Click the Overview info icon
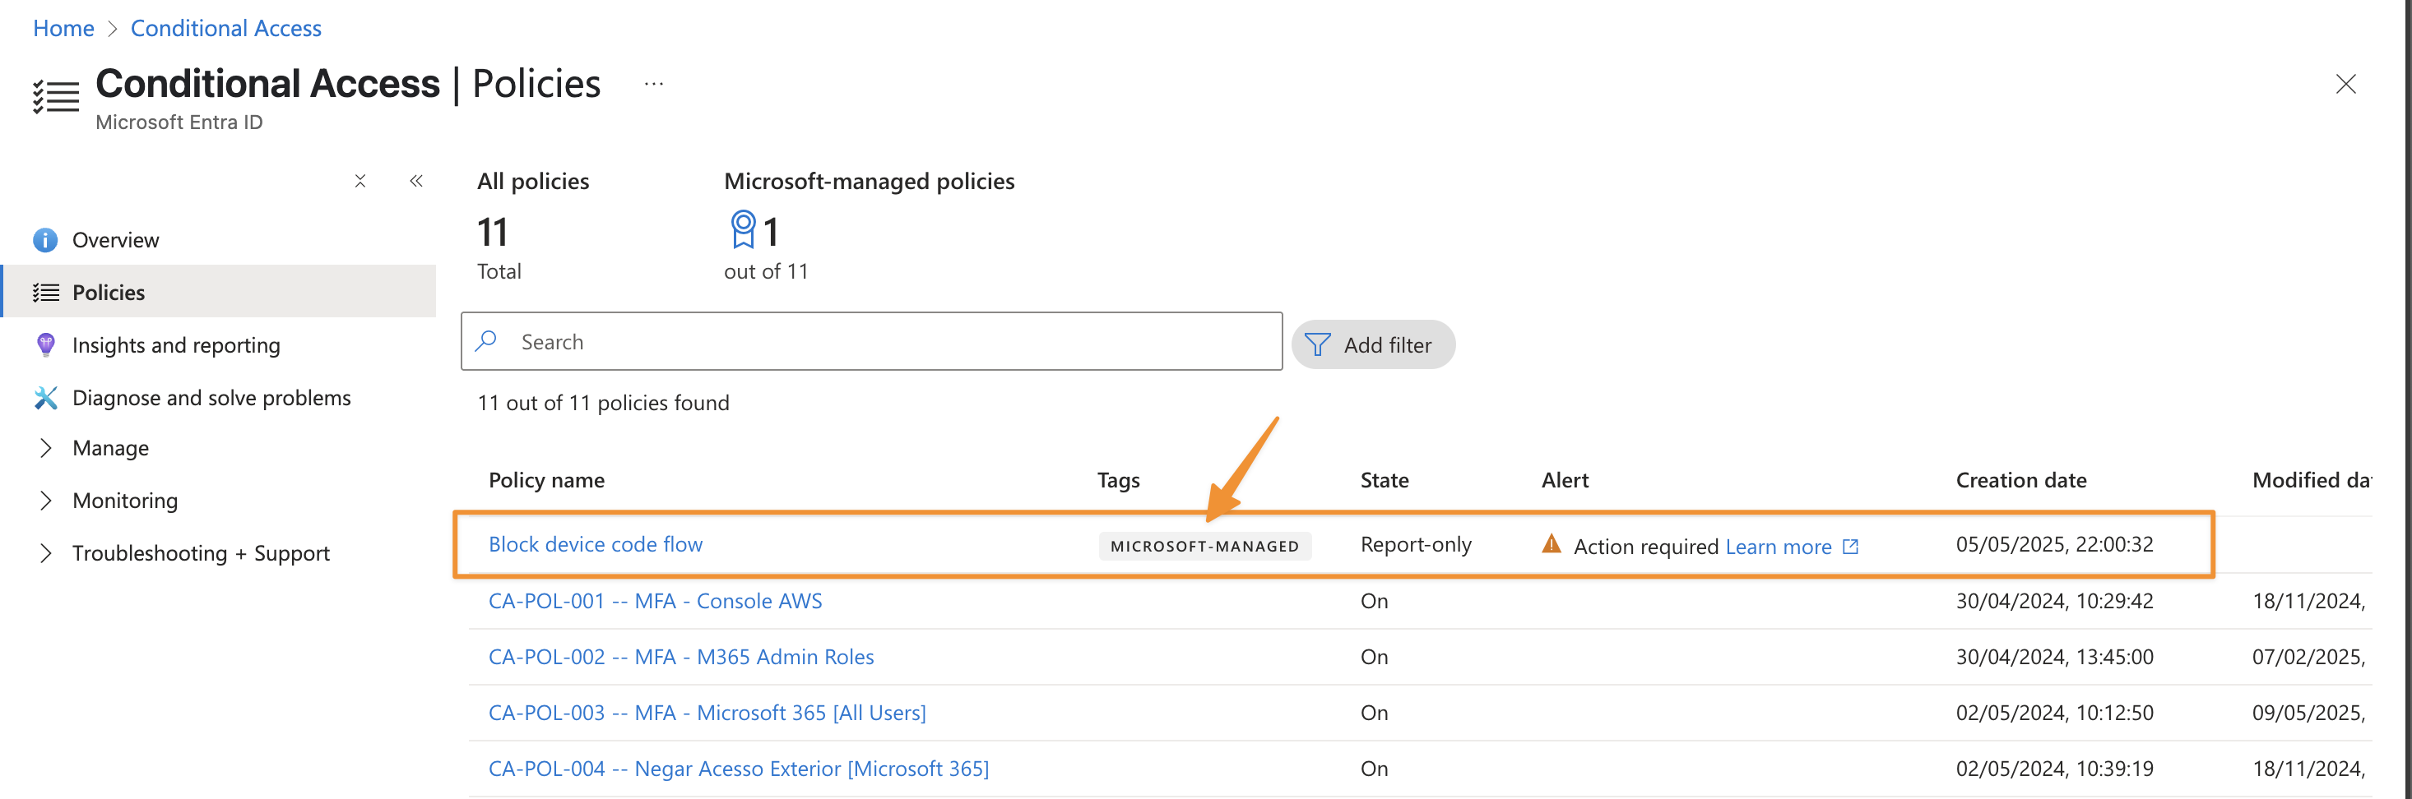 point(45,241)
